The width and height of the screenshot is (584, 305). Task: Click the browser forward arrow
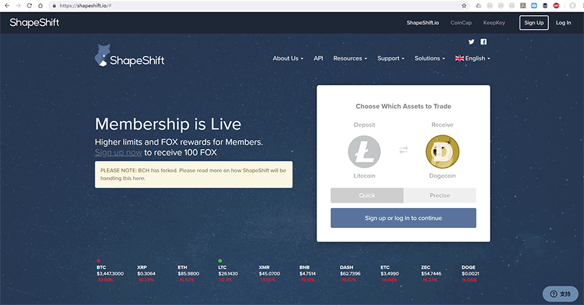18,5
